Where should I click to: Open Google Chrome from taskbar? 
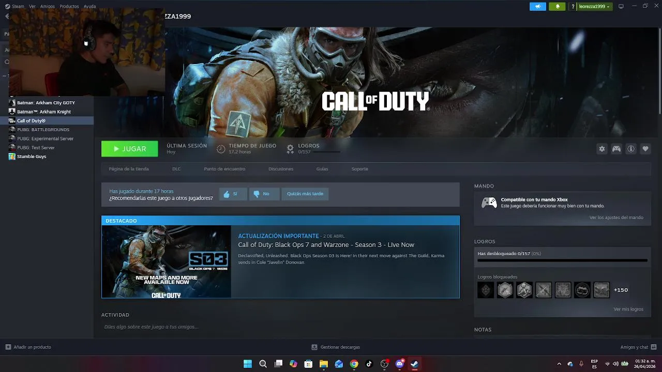354,364
